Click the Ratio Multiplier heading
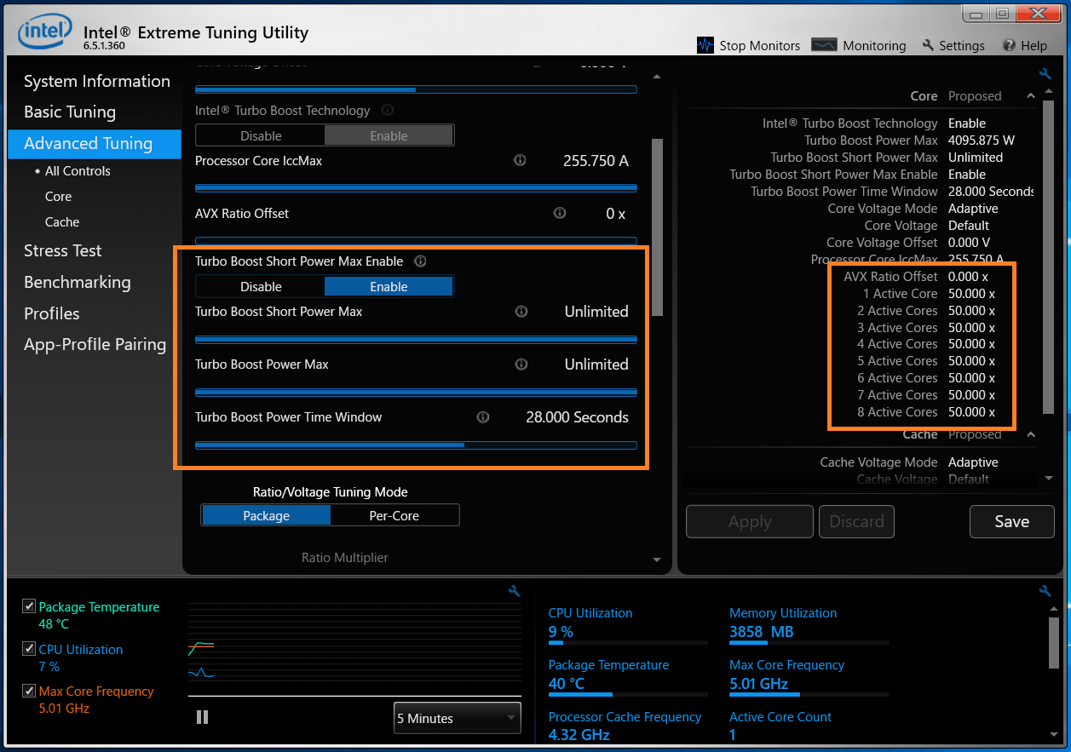Screen dimensions: 1071x752 click(345, 558)
